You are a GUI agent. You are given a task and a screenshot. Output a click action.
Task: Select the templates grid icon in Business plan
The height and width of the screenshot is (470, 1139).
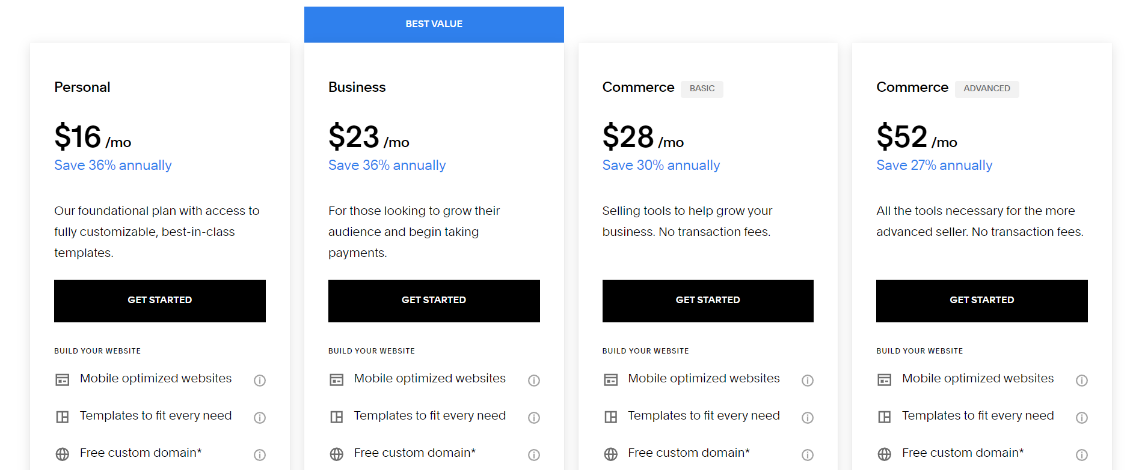336,417
